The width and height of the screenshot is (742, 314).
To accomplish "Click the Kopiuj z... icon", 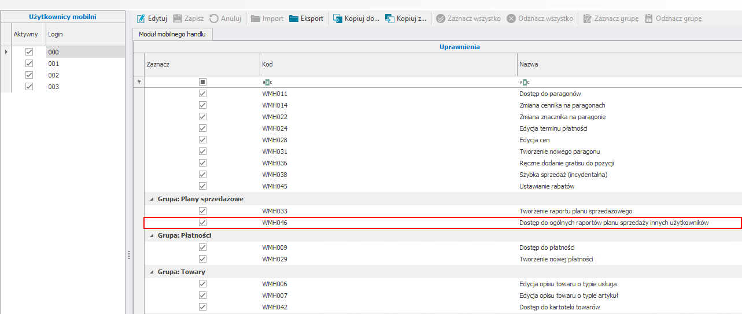I will pos(390,19).
